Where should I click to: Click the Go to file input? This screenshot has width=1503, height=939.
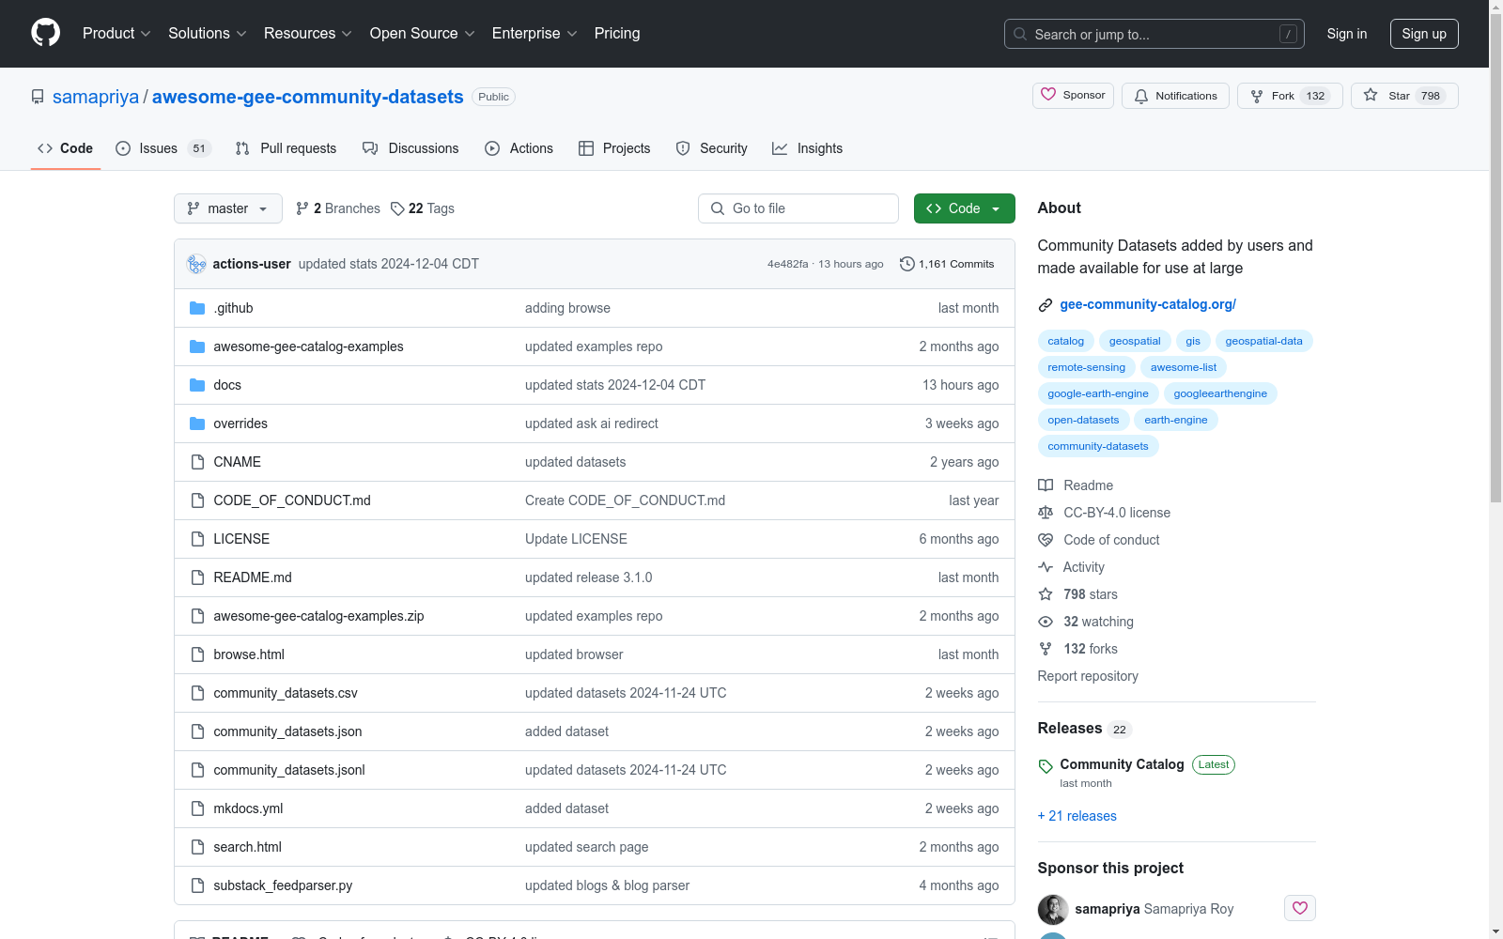pos(798,208)
